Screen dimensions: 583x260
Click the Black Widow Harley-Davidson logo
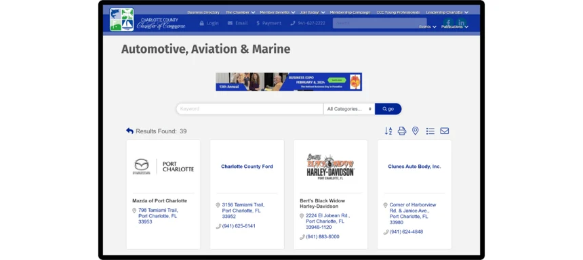click(x=331, y=167)
